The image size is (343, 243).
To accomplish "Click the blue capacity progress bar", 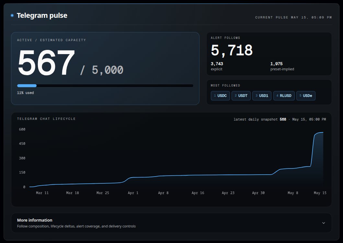I will coord(27,86).
